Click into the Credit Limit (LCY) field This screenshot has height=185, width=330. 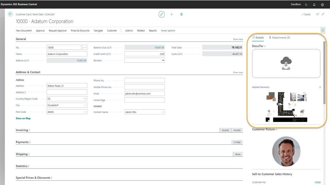[145, 54]
